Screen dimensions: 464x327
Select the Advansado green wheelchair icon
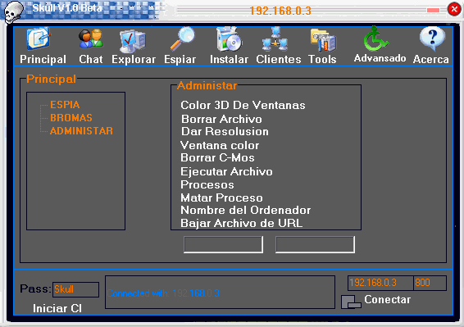click(375, 39)
